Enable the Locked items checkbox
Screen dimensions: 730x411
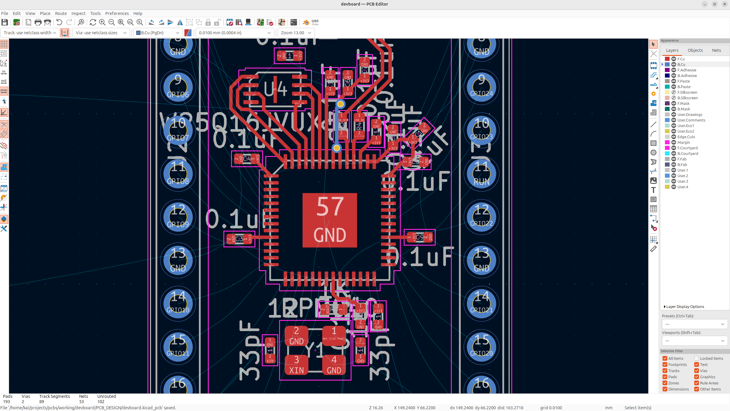[697, 358]
